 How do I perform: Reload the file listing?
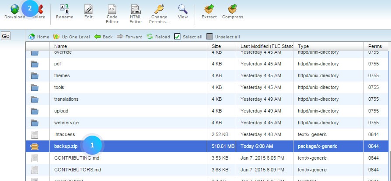coord(158,37)
